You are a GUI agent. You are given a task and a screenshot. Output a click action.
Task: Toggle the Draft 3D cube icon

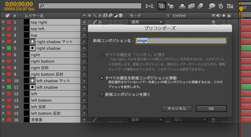click(x=170, y=6)
